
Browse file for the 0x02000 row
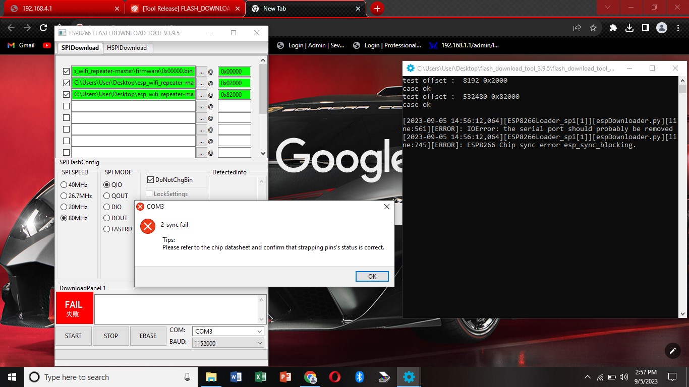coord(201,83)
